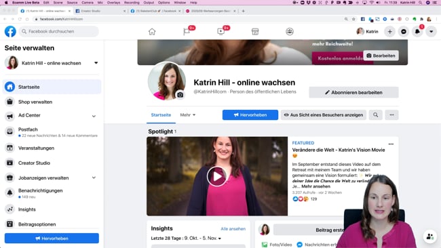Open Benachrichtigungen in sidebar
The height and width of the screenshot is (248, 441).
pyautogui.click(x=52, y=193)
